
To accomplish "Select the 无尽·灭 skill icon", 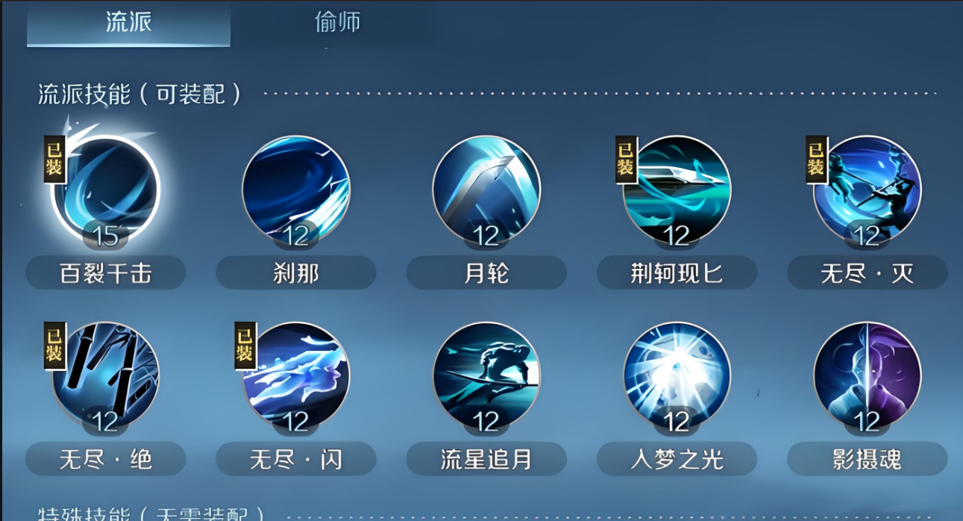I will click(868, 189).
